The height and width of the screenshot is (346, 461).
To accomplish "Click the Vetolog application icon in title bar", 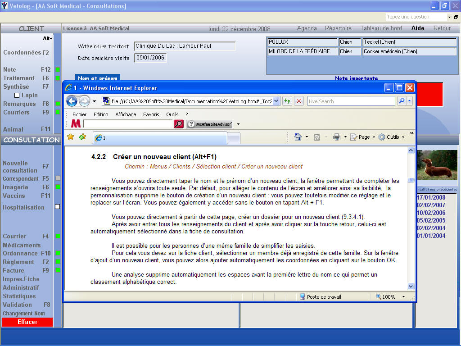I will tap(5, 5).
